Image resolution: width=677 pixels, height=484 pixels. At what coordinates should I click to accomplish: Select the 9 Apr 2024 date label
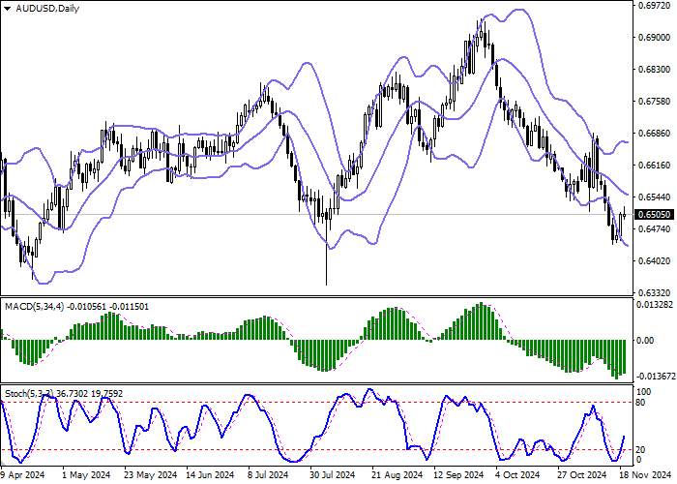(22, 475)
